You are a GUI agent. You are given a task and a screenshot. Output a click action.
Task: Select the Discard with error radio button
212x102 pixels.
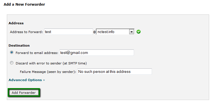(x=12, y=63)
